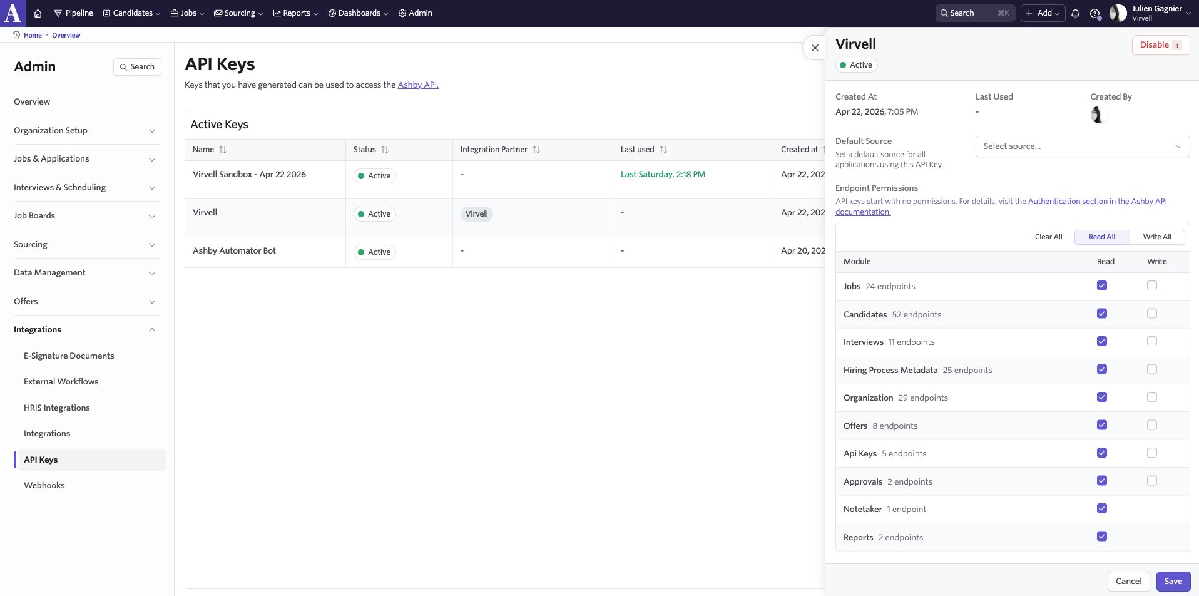Viewport: 1199px width, 596px height.
Task: Select the Virvell Sandbox - Apr 22 2026 row
Action: click(504, 180)
